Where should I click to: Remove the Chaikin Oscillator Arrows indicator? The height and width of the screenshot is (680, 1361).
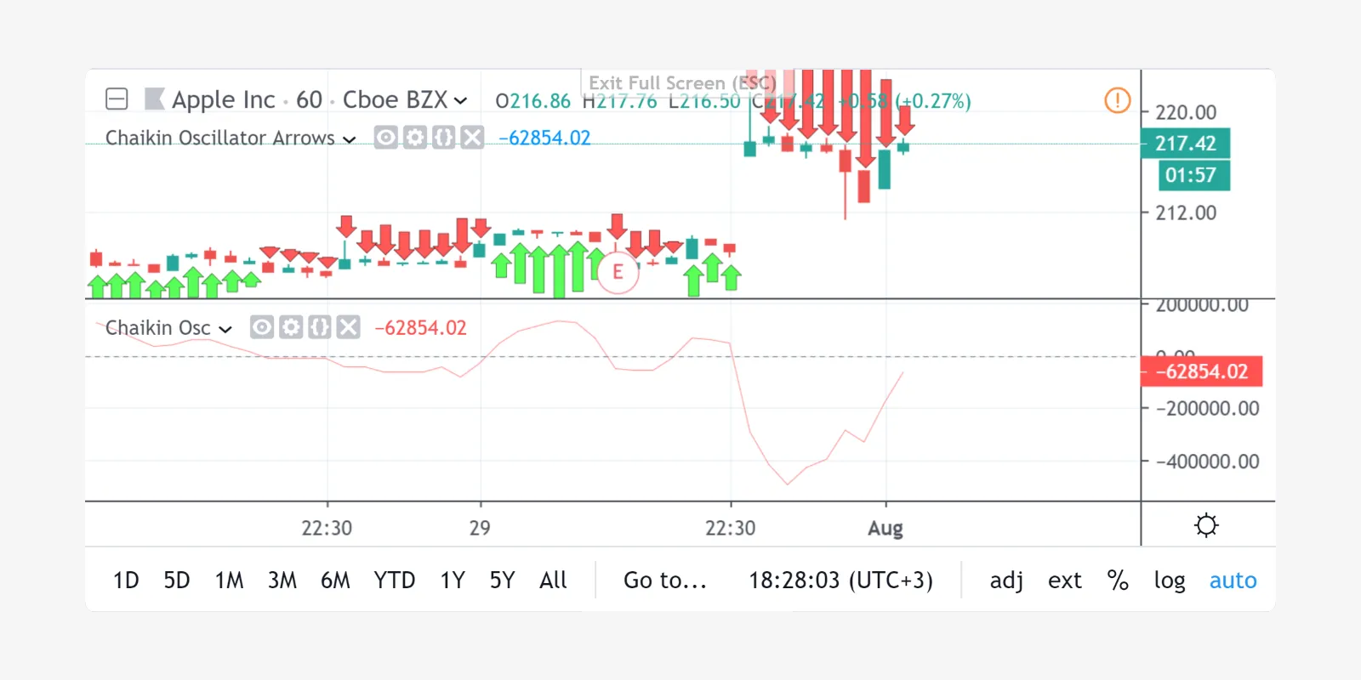472,138
